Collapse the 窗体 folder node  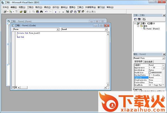[138, 26]
